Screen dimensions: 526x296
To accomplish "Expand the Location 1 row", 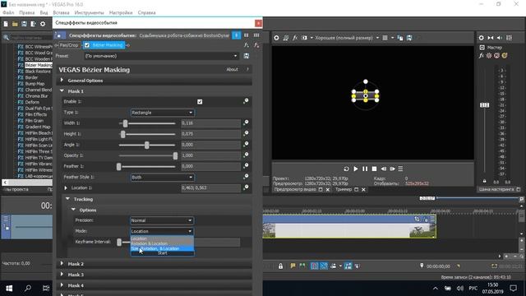I will click(66, 188).
